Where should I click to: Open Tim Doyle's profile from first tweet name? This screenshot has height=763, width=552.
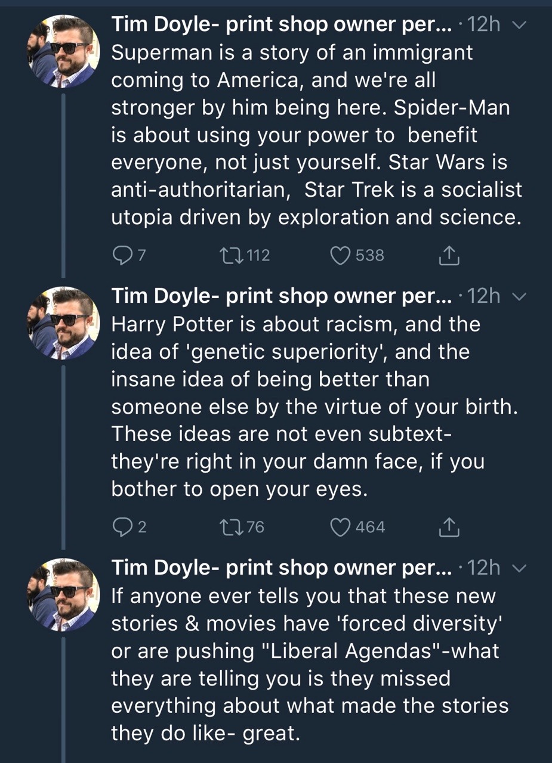[282, 24]
